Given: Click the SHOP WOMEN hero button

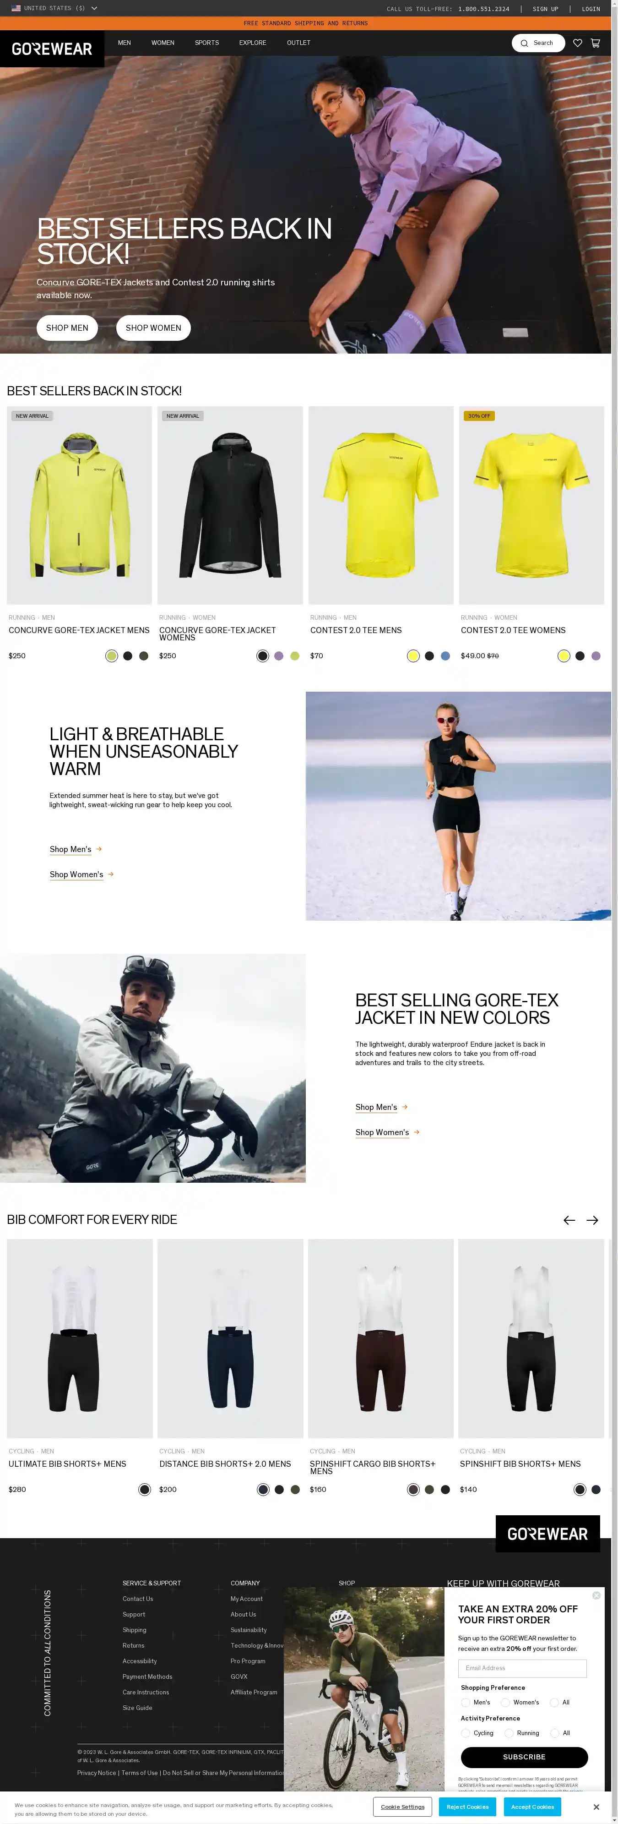Looking at the screenshot, I should 154,328.
